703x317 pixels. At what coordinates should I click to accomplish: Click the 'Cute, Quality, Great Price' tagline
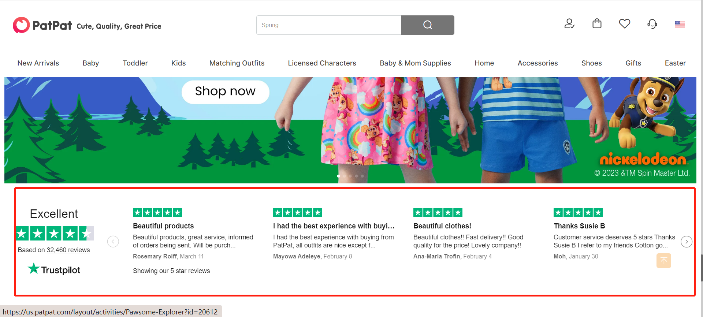pos(119,26)
